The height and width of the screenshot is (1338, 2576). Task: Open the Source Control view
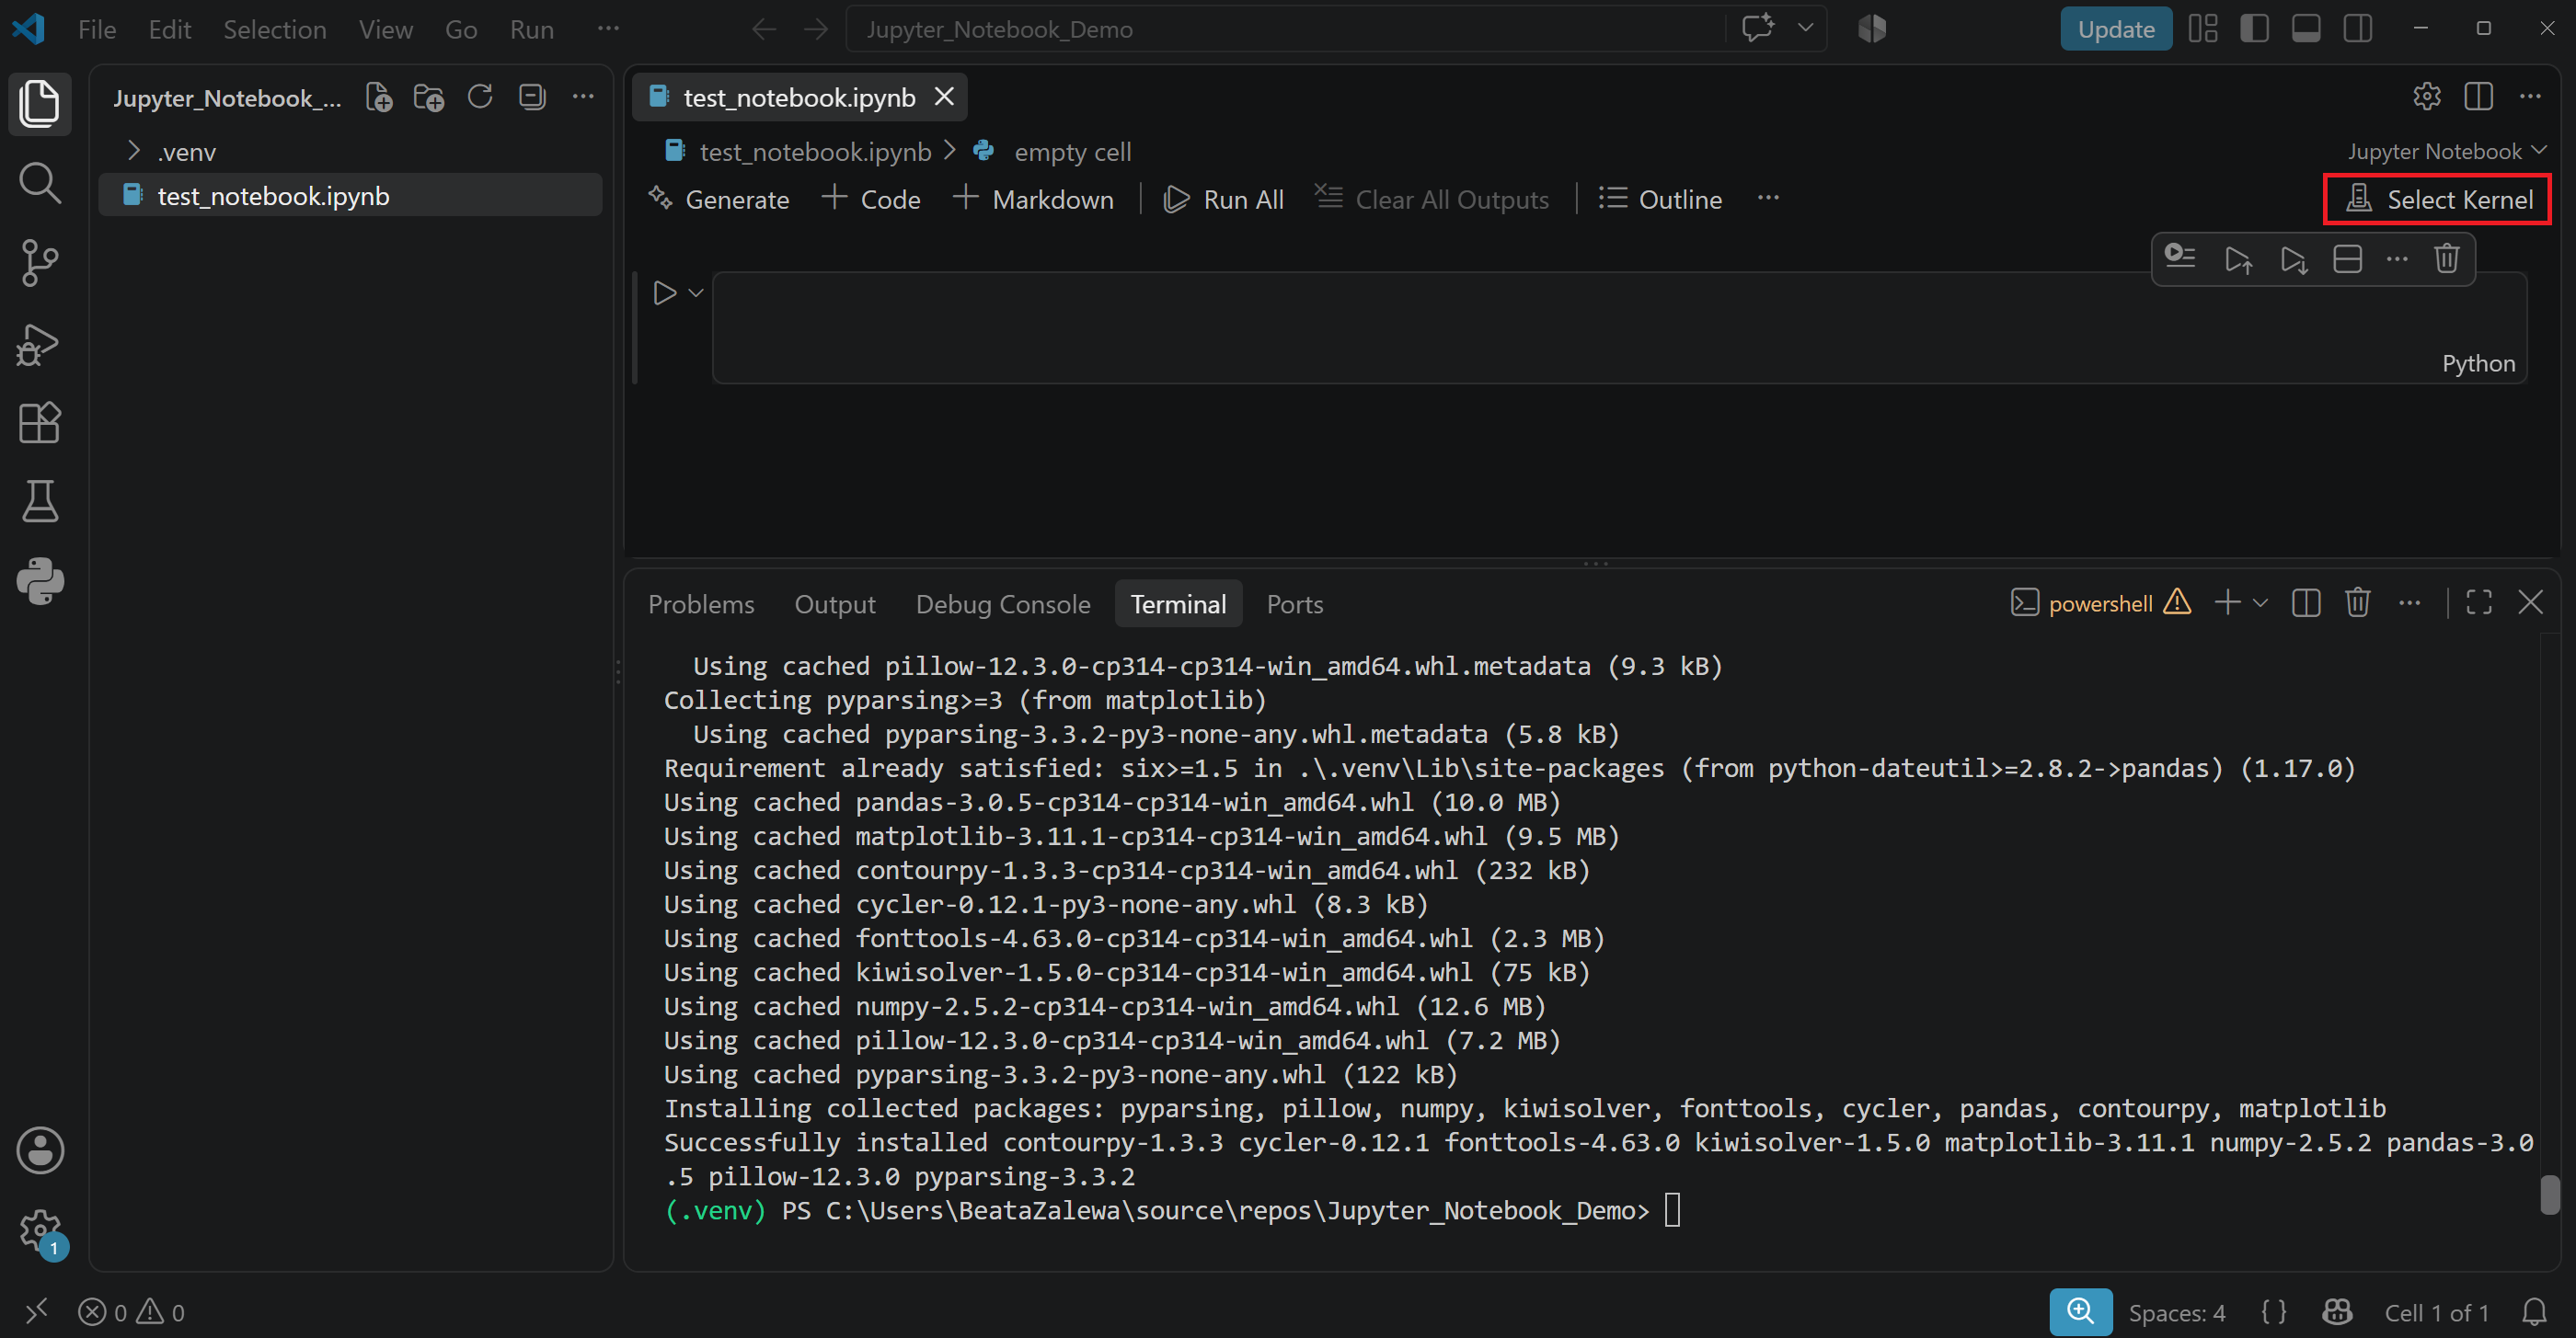pos(40,263)
